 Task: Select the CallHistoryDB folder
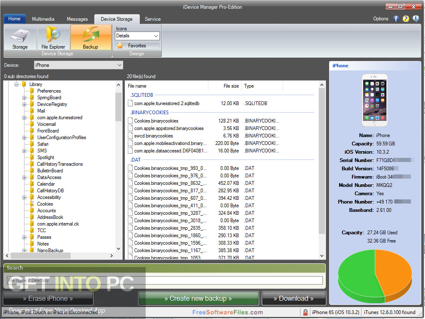click(x=50, y=190)
